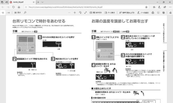Open the Settings and more ellipsis menu
The image size is (173, 103).
pos(170,7)
